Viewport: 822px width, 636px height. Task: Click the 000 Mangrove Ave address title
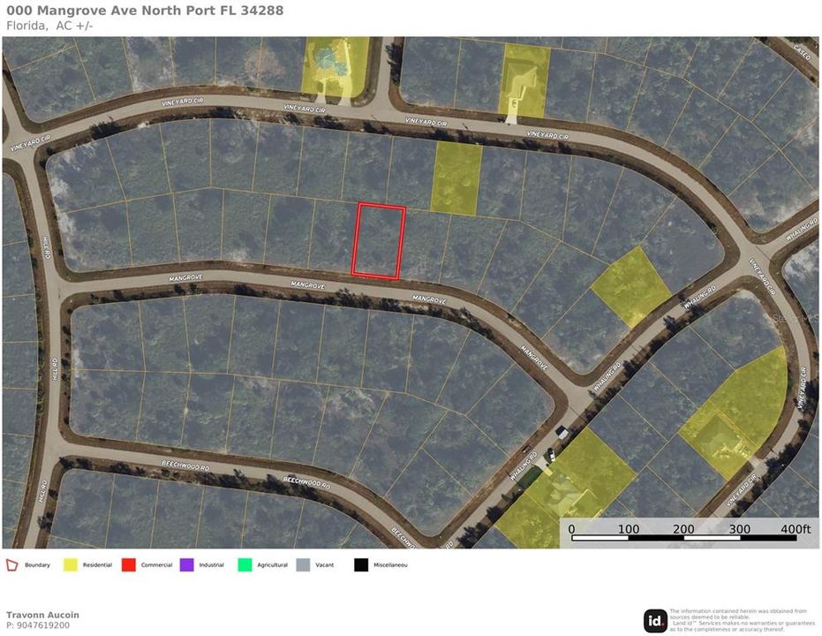(145, 11)
